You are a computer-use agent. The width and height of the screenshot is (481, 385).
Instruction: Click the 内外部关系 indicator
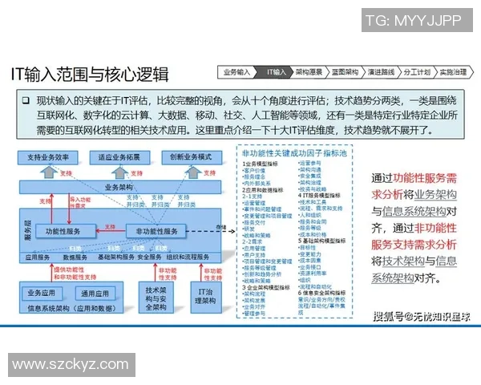(x=257, y=184)
